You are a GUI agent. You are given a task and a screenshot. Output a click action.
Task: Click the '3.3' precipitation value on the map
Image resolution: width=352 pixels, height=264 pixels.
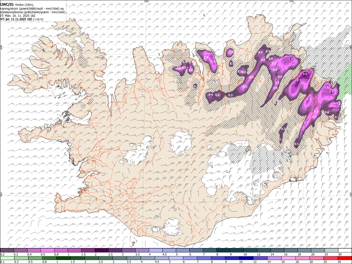point(305,74)
